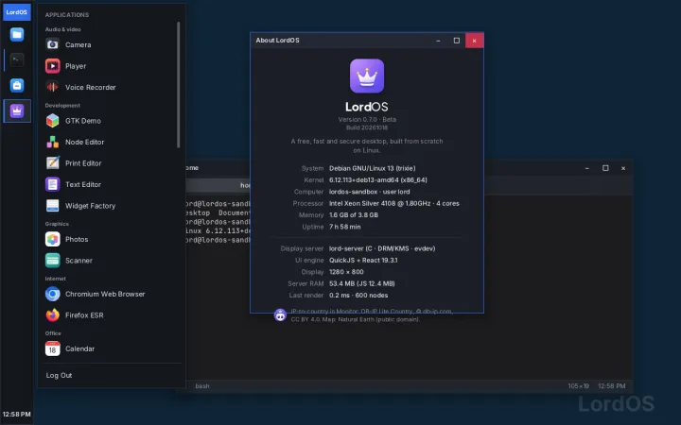The image size is (681, 425).
Task: Click the Last render 0.2 ms · 600 nodes value
Action: coord(358,296)
